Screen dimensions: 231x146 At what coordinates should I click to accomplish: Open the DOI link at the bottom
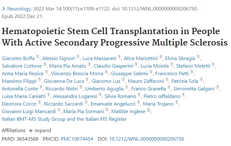click(147, 139)
